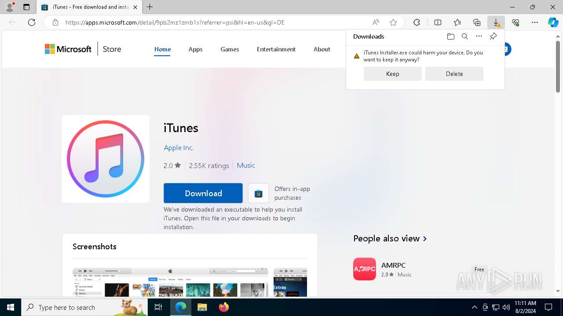Open Browser essentials heart icon

[x=515, y=22]
